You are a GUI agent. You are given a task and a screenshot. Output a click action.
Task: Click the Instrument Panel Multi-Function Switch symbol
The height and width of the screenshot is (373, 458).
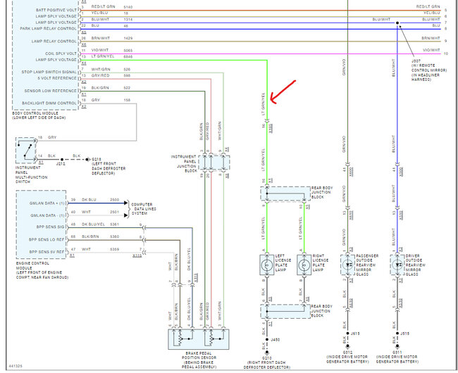25,151
